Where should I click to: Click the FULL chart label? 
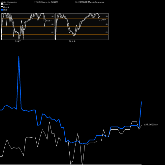point(72,42)
